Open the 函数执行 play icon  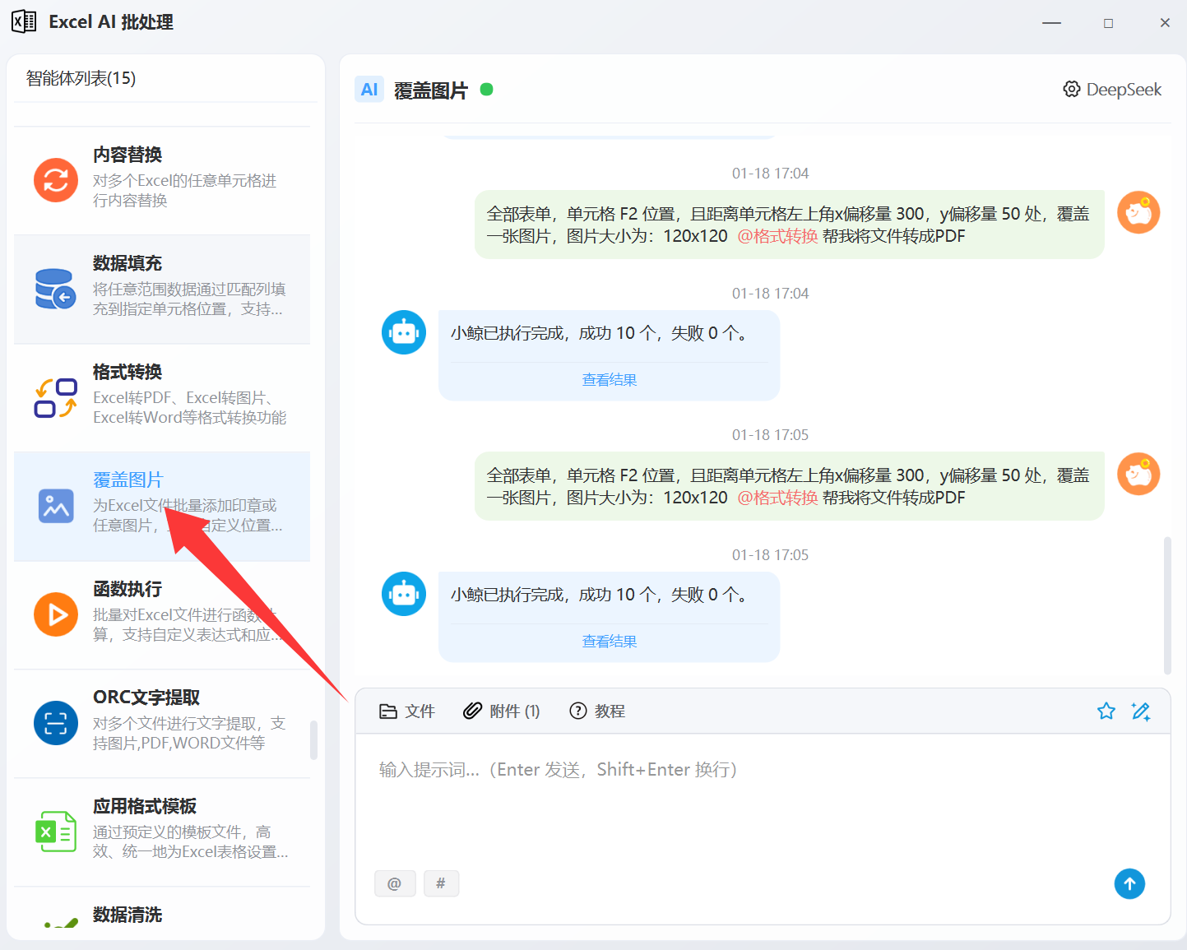pos(56,614)
